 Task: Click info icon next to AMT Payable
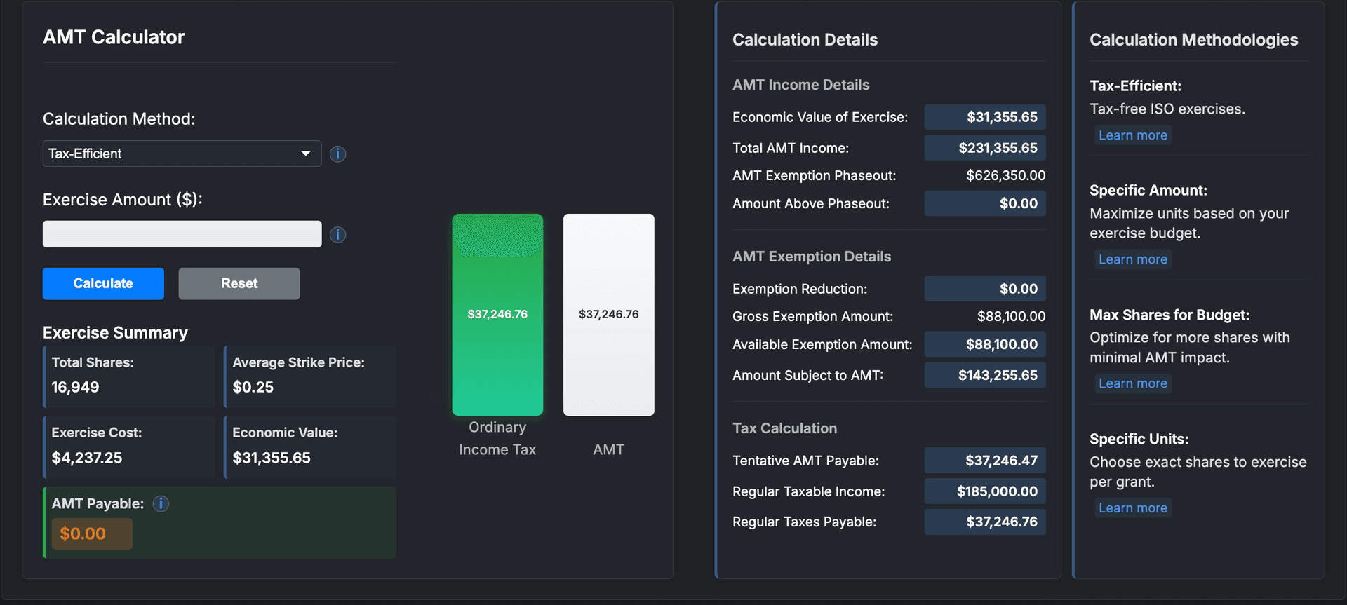click(x=161, y=503)
